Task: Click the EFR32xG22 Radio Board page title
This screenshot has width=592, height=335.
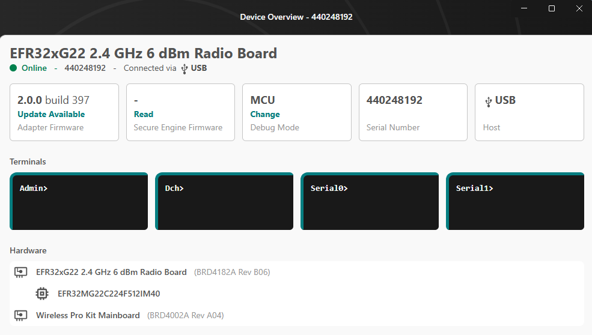Action: click(x=144, y=53)
